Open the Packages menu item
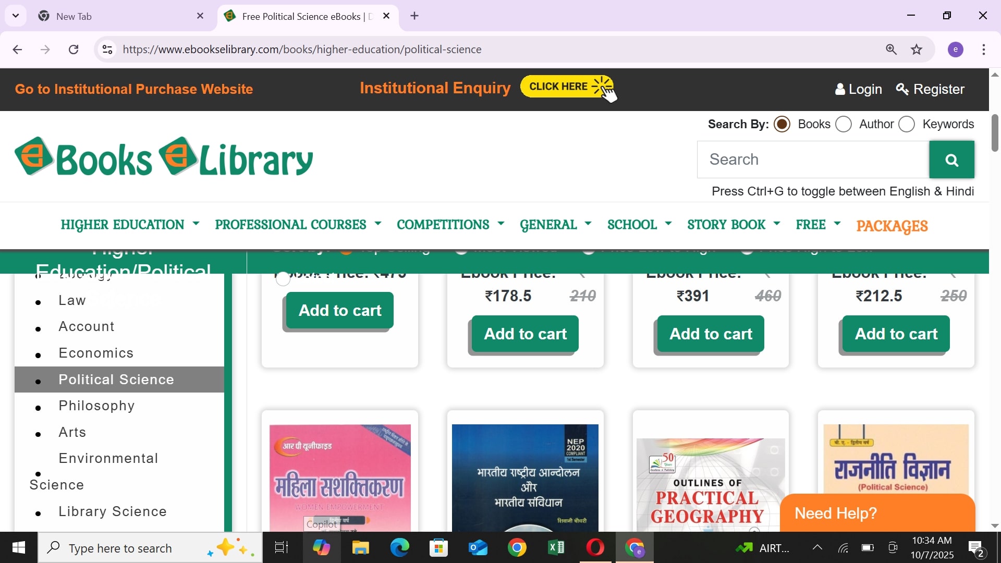Image resolution: width=1001 pixels, height=563 pixels. coord(892,226)
